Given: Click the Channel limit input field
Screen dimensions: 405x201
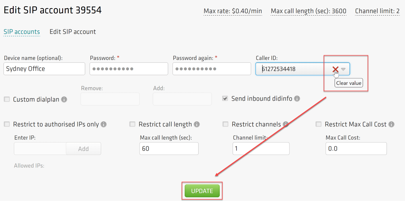Looking at the screenshot, I should tap(261, 149).
